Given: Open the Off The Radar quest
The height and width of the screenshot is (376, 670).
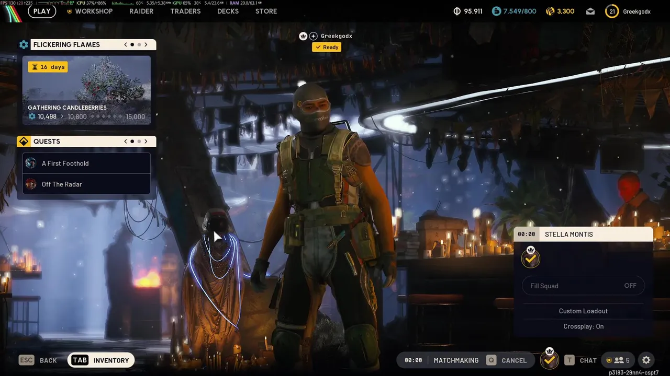Looking at the screenshot, I should tap(86, 184).
